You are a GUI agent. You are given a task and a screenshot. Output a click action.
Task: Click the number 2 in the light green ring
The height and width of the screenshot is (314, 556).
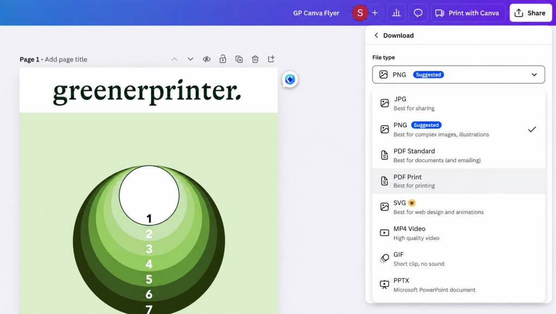click(x=149, y=234)
